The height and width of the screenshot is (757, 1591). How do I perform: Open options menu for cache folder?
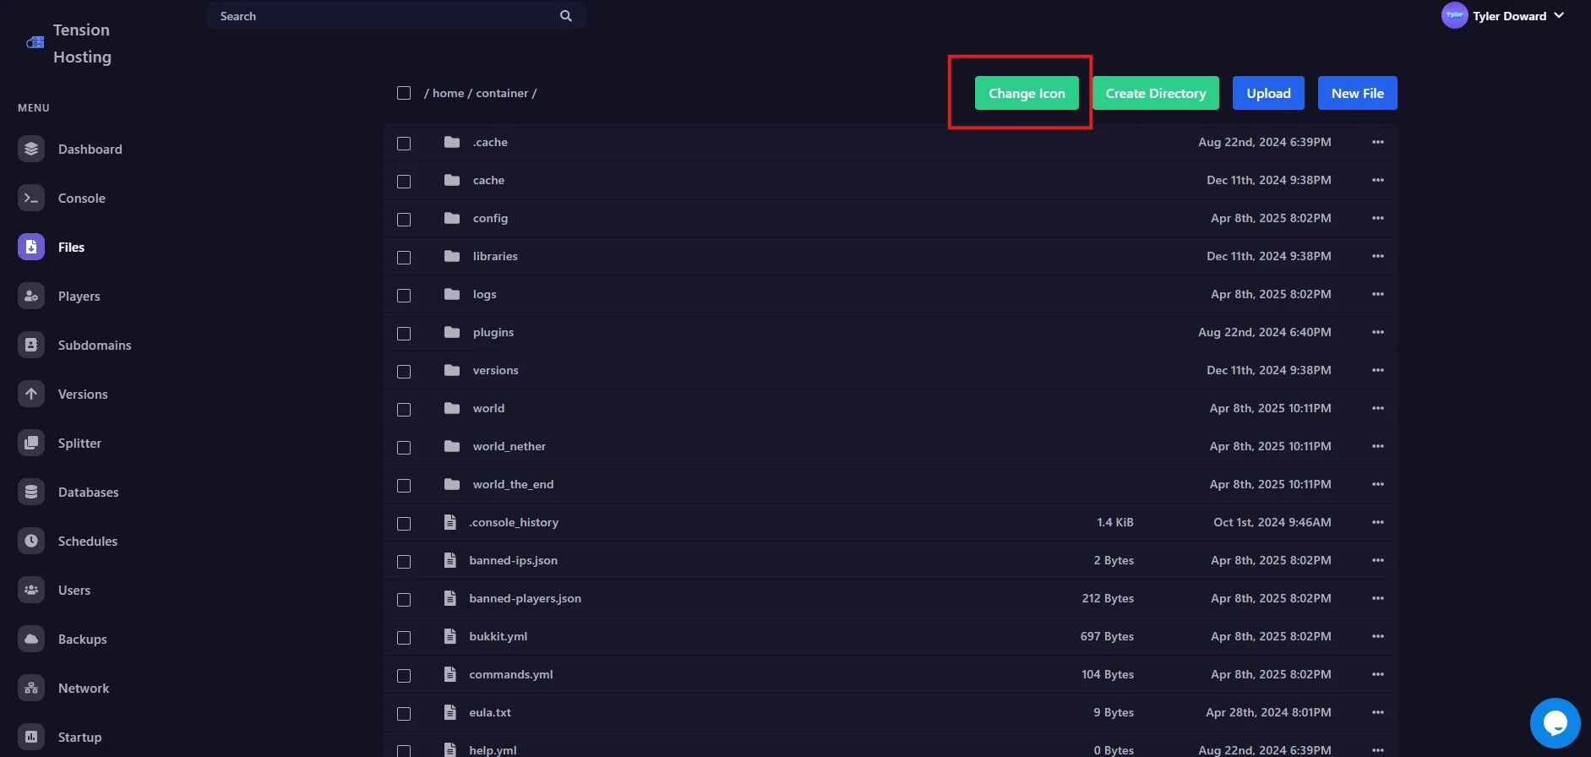point(1378,180)
